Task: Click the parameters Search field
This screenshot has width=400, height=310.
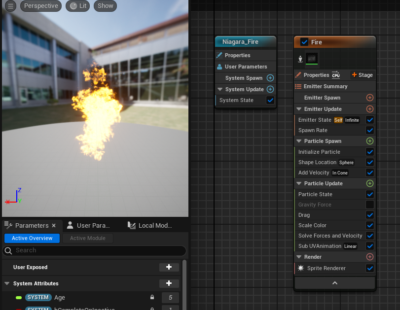Action: 94,250
